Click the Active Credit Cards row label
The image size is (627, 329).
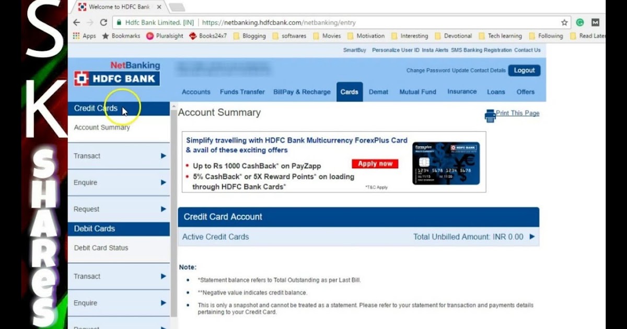pyautogui.click(x=215, y=237)
